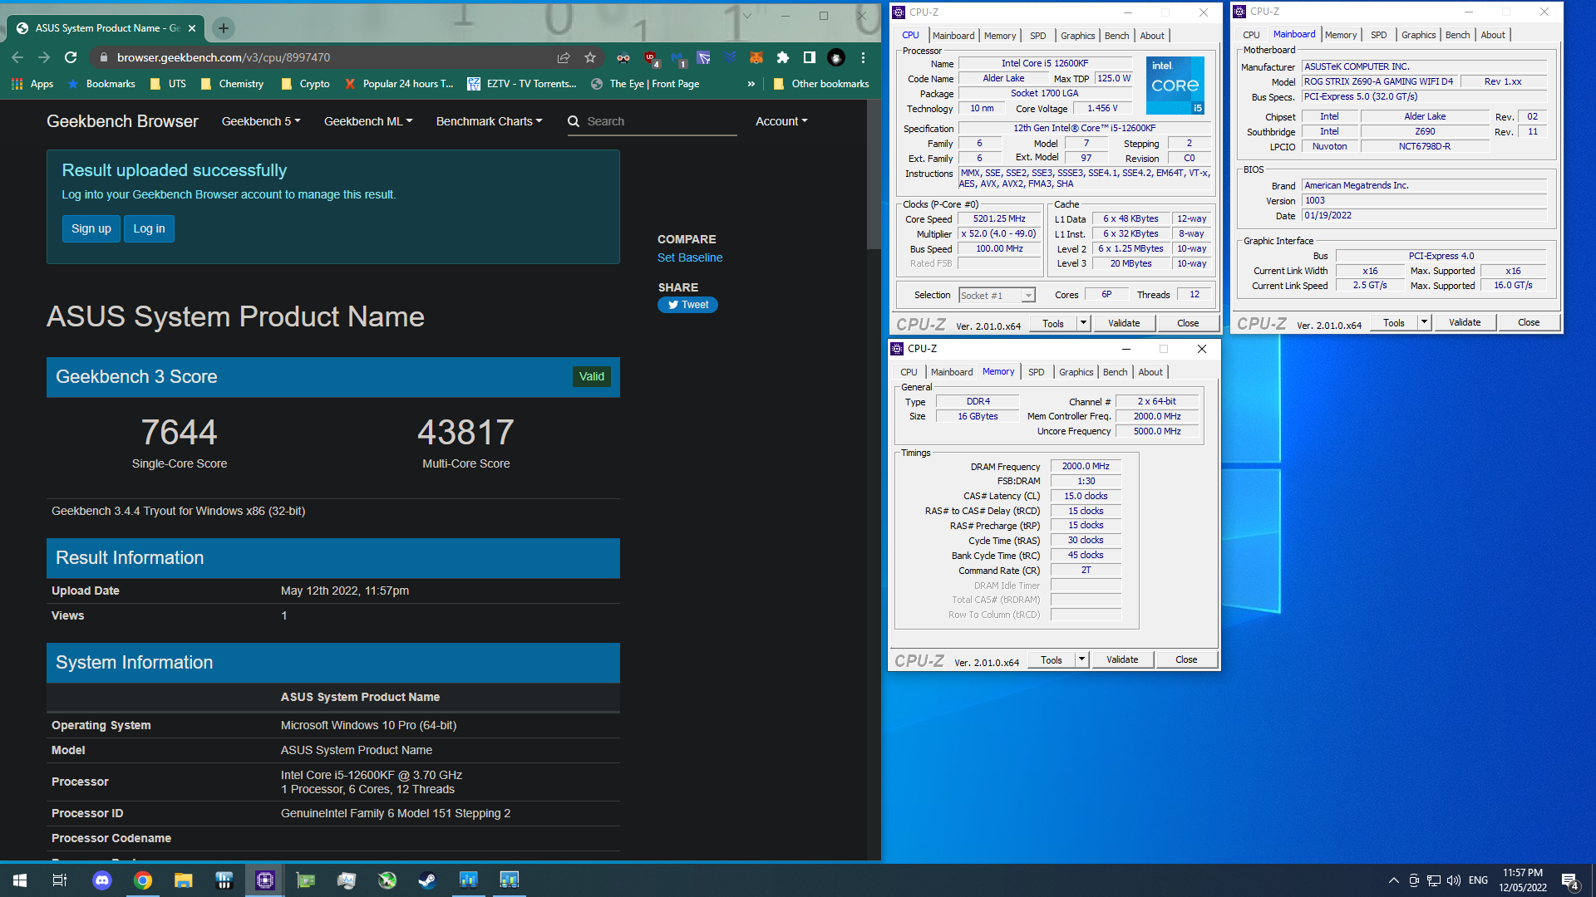Open the Apps bookmark shortcut
The image size is (1596, 897).
(x=32, y=84)
